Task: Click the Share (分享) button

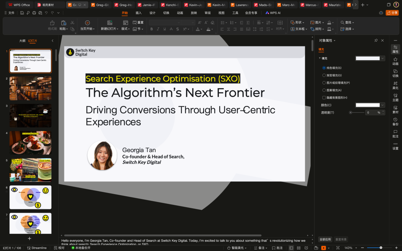Action: point(392,13)
